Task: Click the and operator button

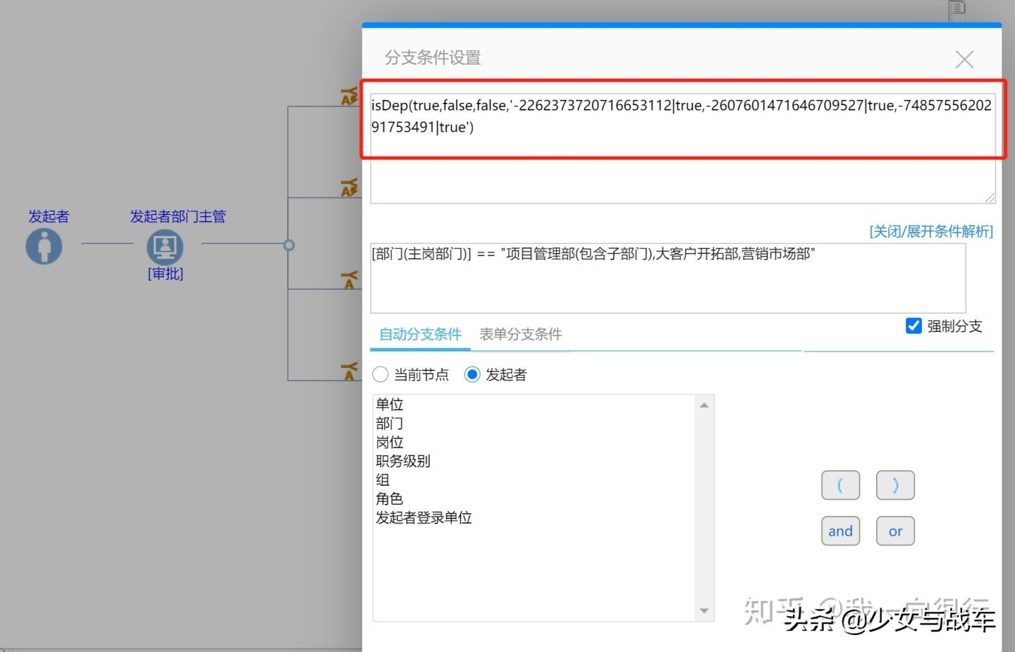Action: (840, 531)
